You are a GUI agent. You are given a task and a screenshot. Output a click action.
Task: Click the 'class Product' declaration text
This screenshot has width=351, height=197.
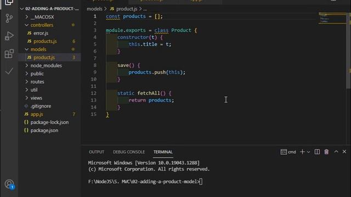(173, 31)
